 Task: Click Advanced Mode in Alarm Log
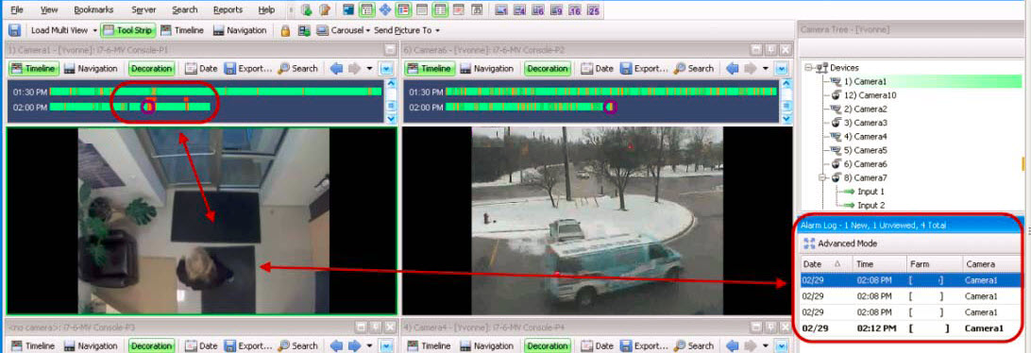coord(839,244)
